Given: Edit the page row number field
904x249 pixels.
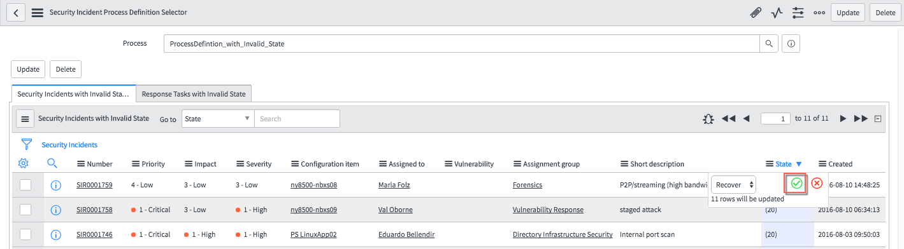Looking at the screenshot, I should (775, 118).
